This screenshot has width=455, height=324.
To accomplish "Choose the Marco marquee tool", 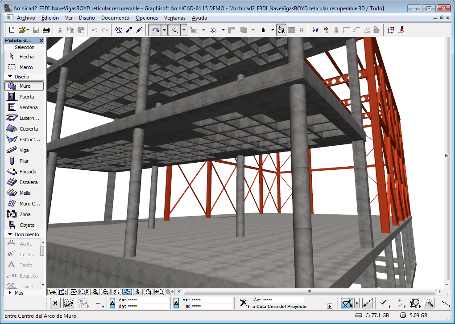I will point(24,67).
